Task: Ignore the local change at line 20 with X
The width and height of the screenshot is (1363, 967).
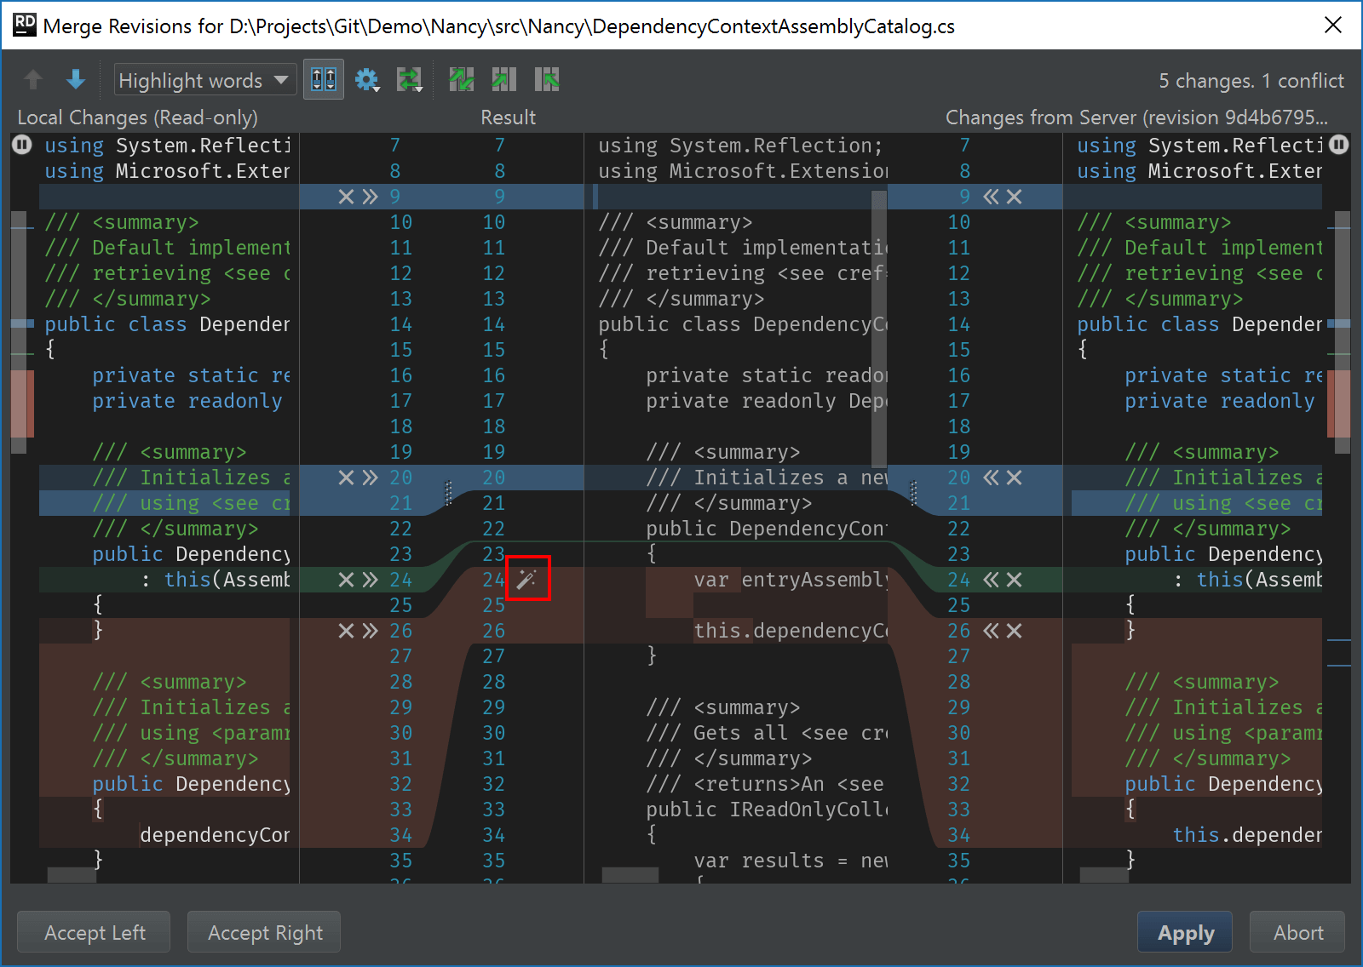Action: point(345,478)
